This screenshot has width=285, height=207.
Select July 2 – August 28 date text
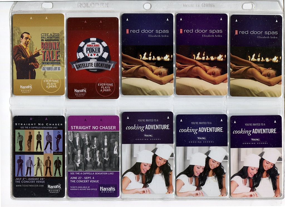pos(30,179)
